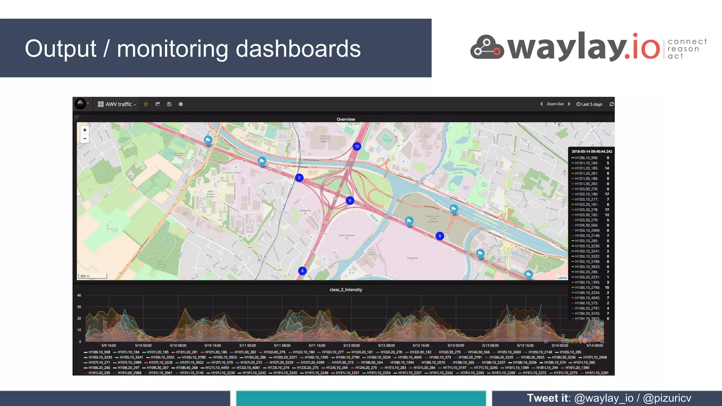Click cluster marker 8 nearest map's bottom edge

(302, 271)
